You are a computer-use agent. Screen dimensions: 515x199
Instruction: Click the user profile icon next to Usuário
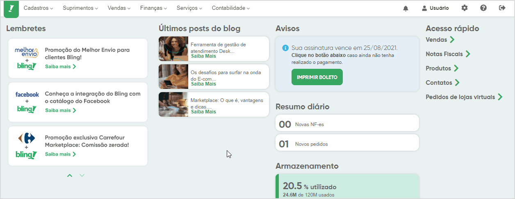pos(424,8)
